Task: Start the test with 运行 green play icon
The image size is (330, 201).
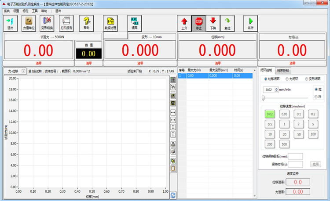Action: tap(250, 23)
